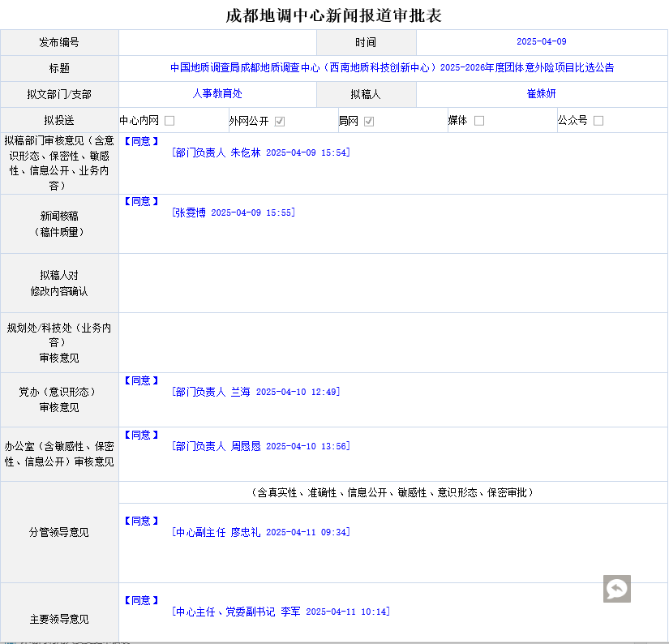Click the floating reply arrow icon

[616, 589]
